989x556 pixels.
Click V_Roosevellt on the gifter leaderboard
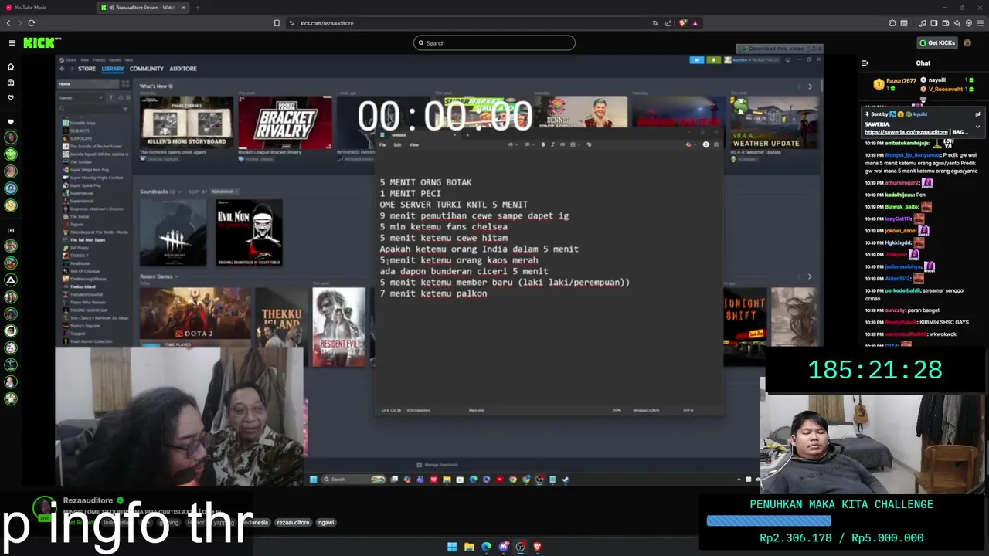pyautogui.click(x=944, y=90)
